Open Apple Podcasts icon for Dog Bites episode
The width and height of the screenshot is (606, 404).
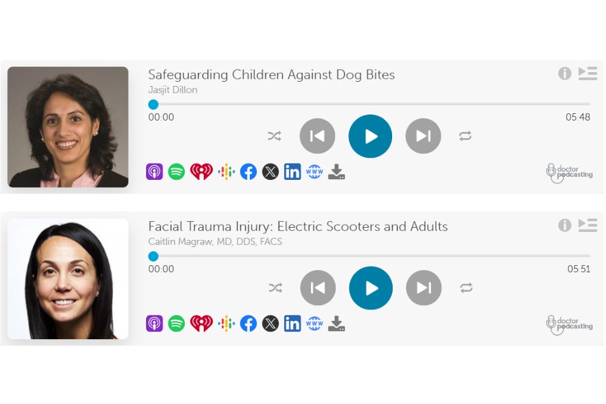pyautogui.click(x=155, y=171)
